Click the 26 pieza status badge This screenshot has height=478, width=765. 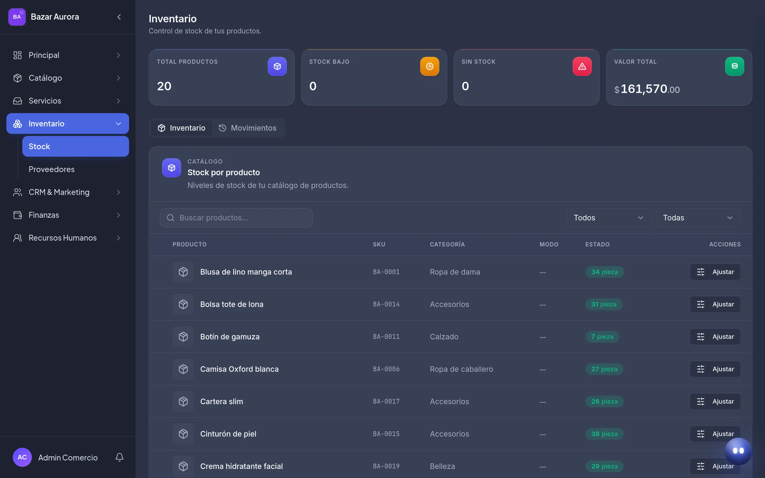[604, 402]
